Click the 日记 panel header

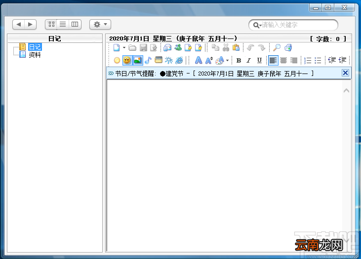click(x=55, y=38)
